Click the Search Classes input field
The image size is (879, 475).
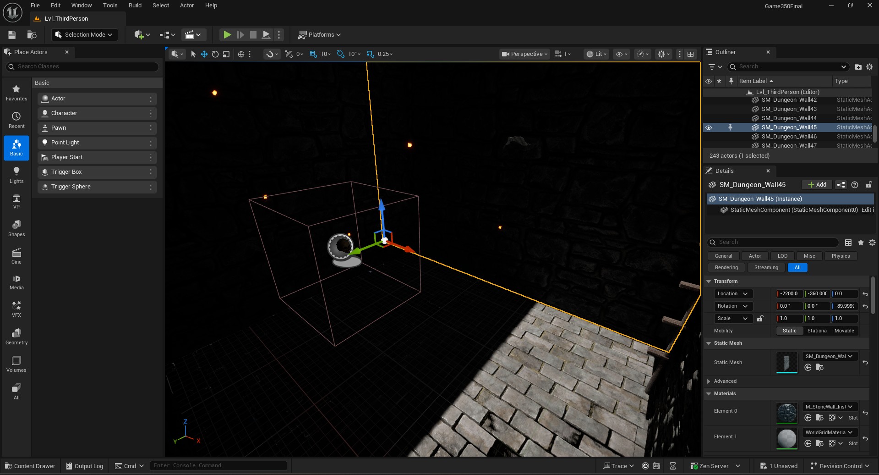coord(82,66)
